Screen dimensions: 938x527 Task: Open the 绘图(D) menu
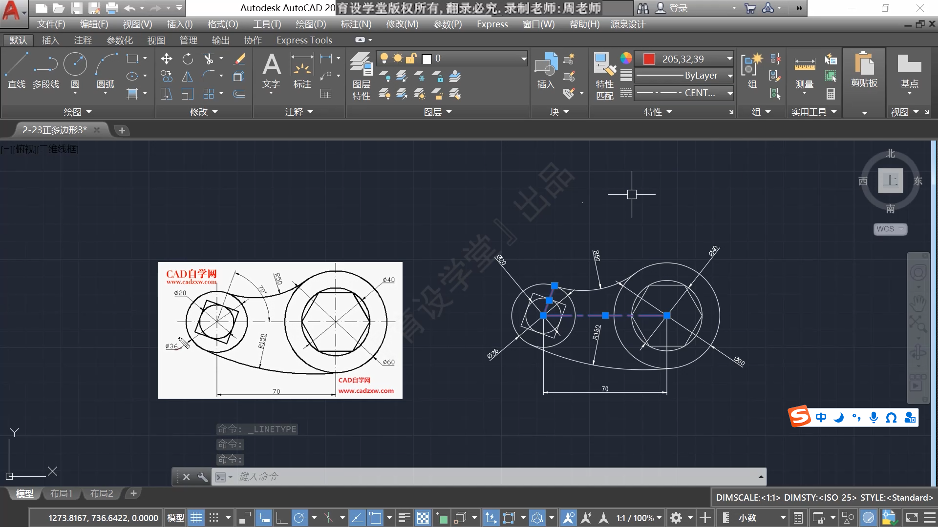pos(311,24)
